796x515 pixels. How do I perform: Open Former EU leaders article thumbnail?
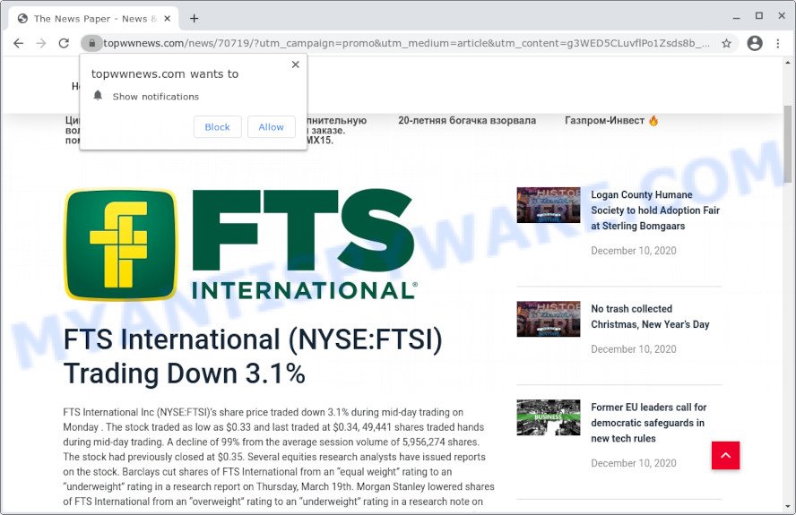(x=549, y=417)
